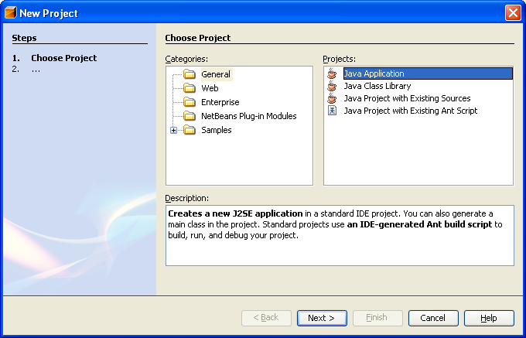Select Java Application project type
Viewport: 526px width, 338px height.
428,73
